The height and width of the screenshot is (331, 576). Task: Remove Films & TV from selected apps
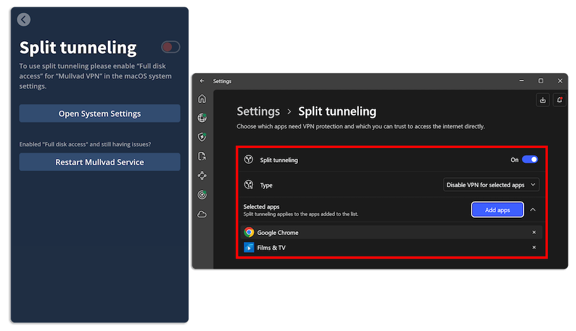[x=534, y=248]
